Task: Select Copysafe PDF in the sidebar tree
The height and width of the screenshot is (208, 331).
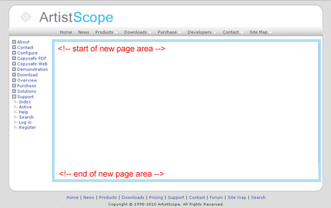Action: 31,58
